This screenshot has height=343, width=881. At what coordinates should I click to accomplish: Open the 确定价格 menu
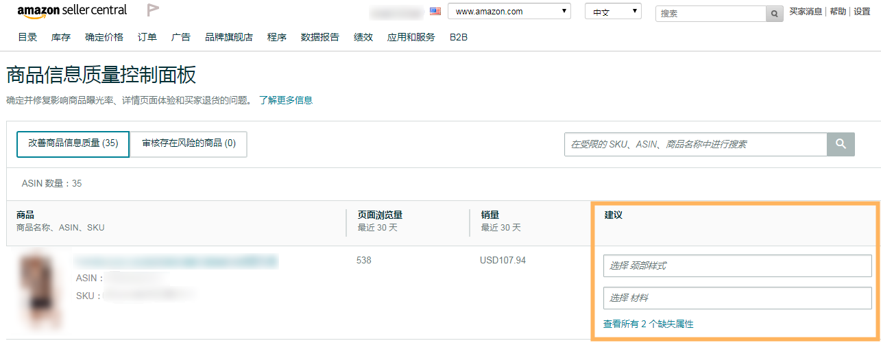[x=104, y=37]
